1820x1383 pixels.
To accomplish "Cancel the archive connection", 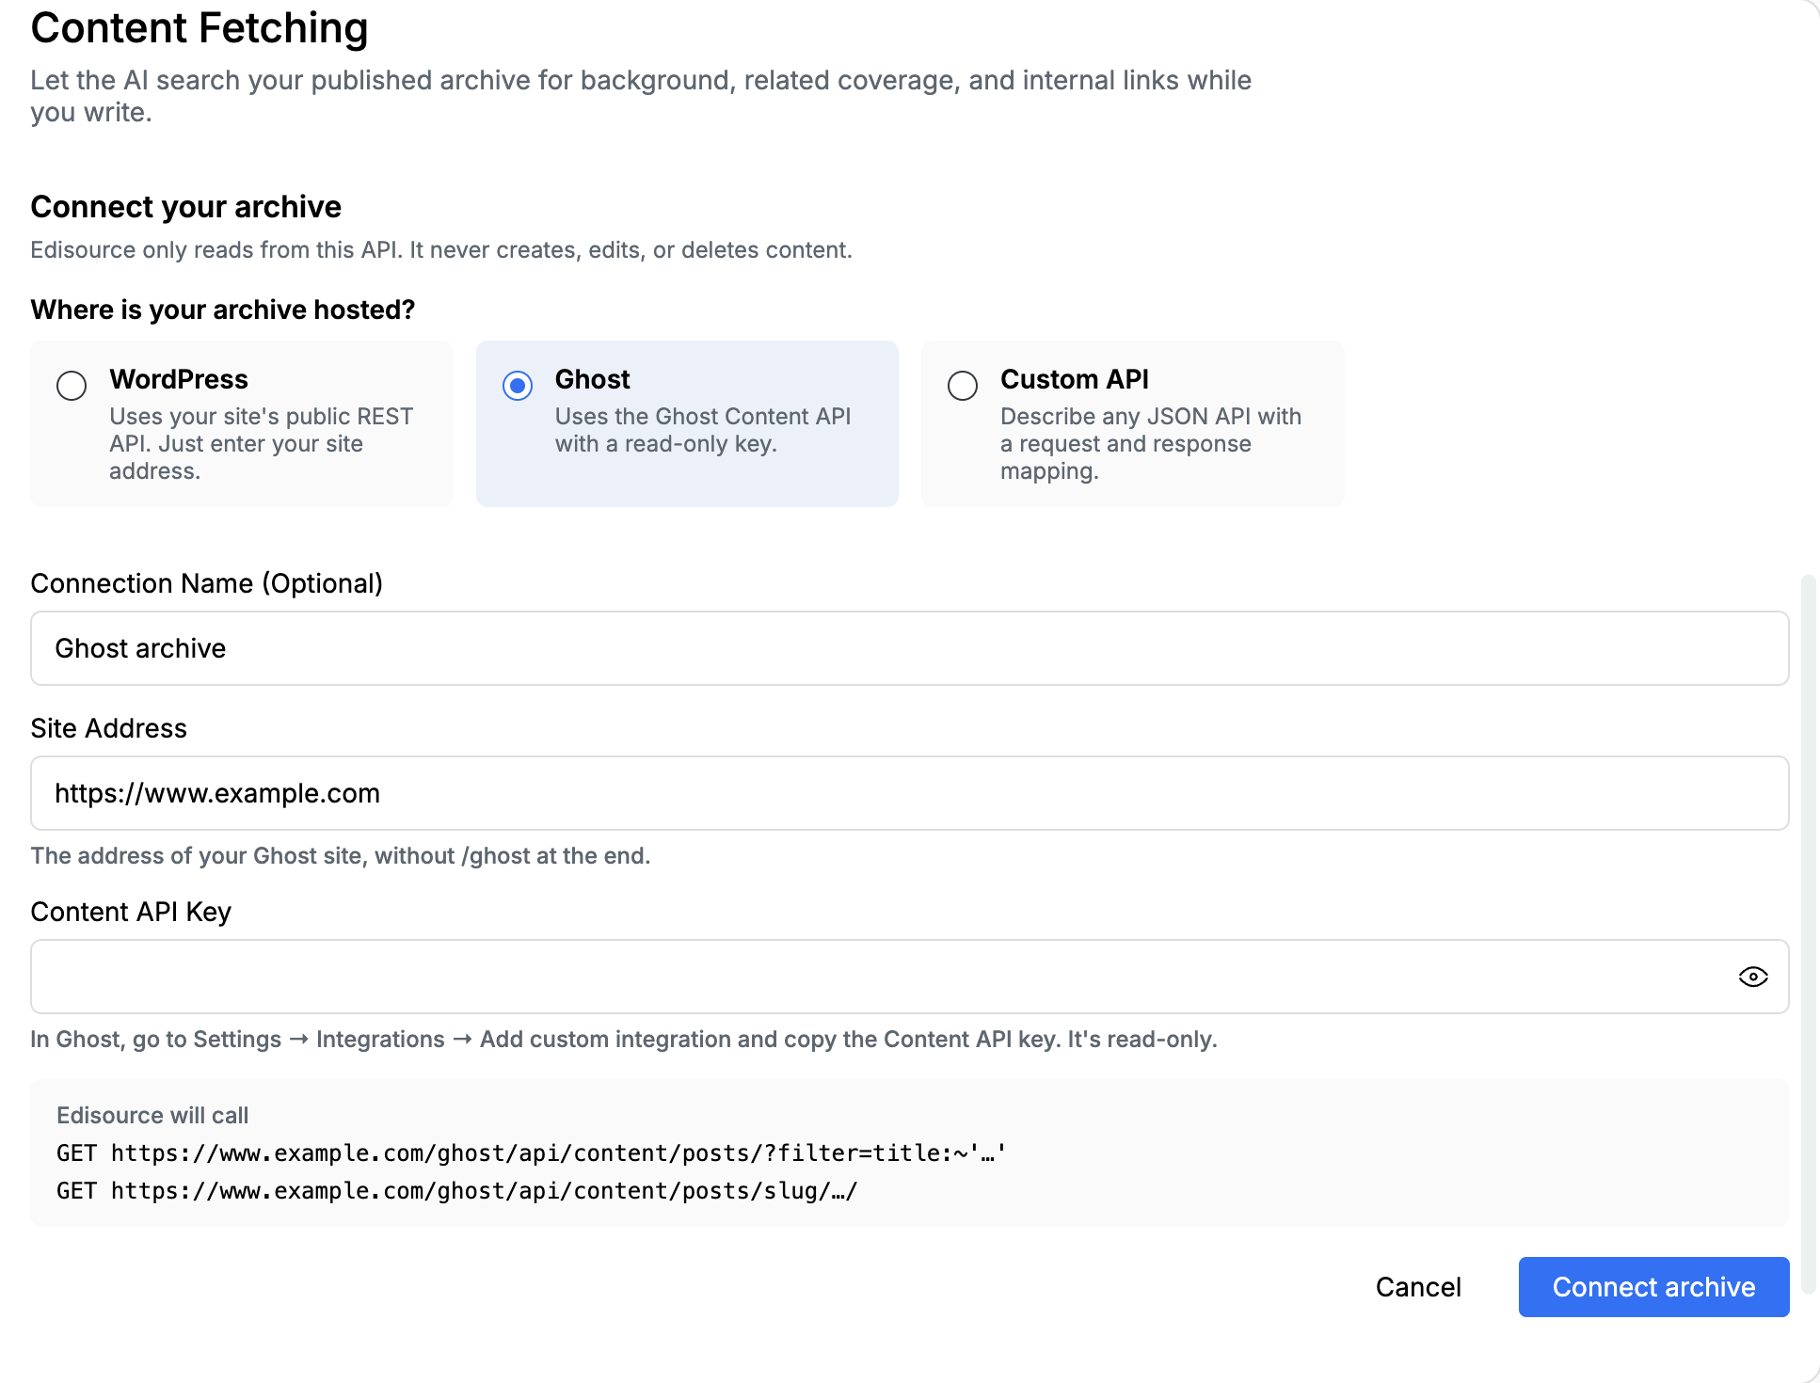I will tap(1418, 1287).
